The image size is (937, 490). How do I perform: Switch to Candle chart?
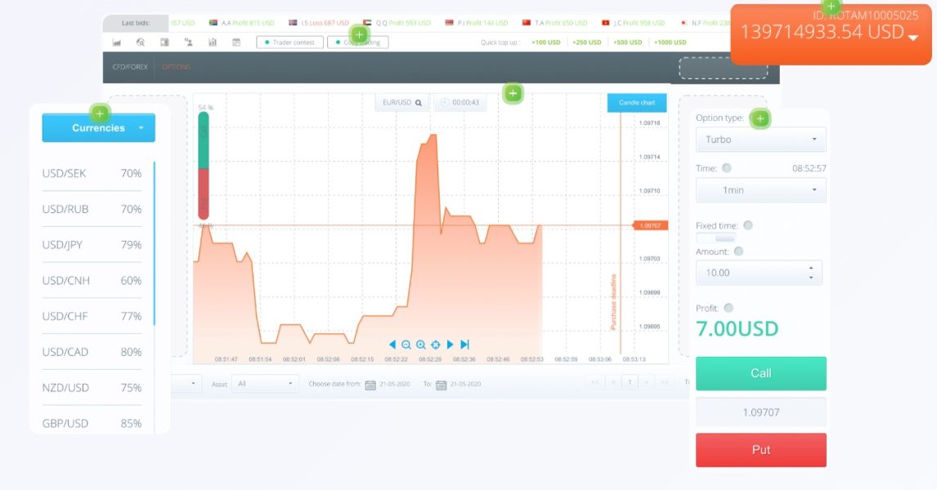click(x=636, y=103)
